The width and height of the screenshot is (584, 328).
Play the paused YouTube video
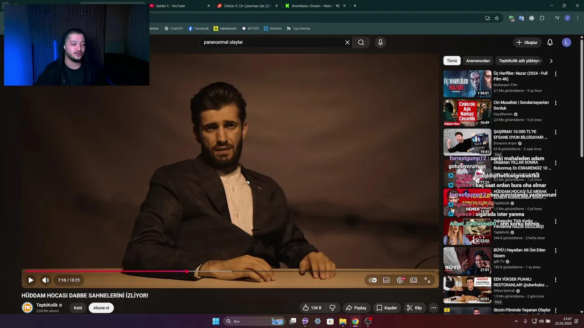[x=31, y=280]
